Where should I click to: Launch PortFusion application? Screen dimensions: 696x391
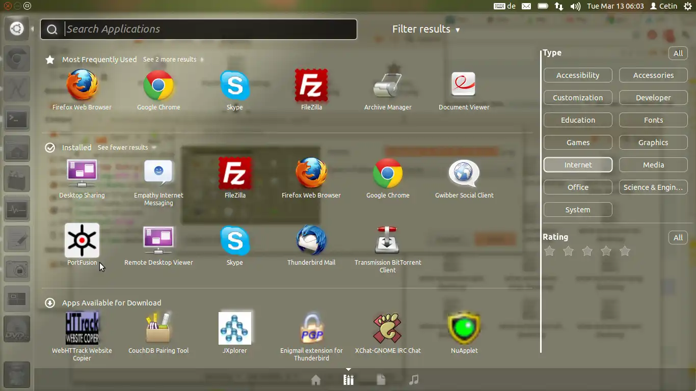tap(82, 245)
